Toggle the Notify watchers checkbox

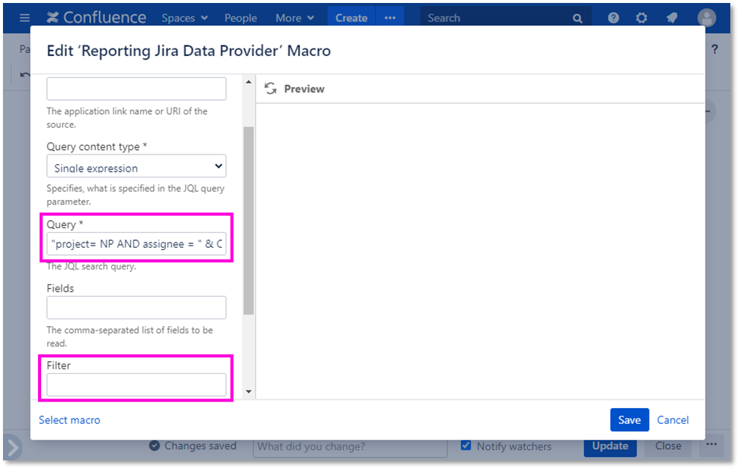pyautogui.click(x=466, y=445)
